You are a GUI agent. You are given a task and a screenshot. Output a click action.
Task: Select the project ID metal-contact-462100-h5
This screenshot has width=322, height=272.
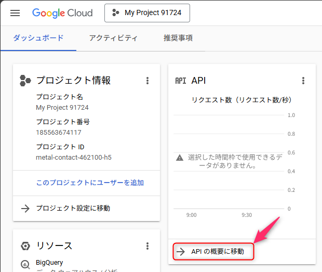click(x=74, y=158)
